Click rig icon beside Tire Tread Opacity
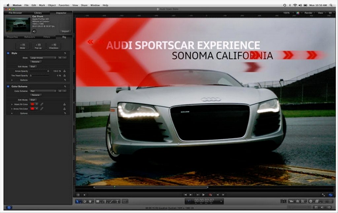 64,76
